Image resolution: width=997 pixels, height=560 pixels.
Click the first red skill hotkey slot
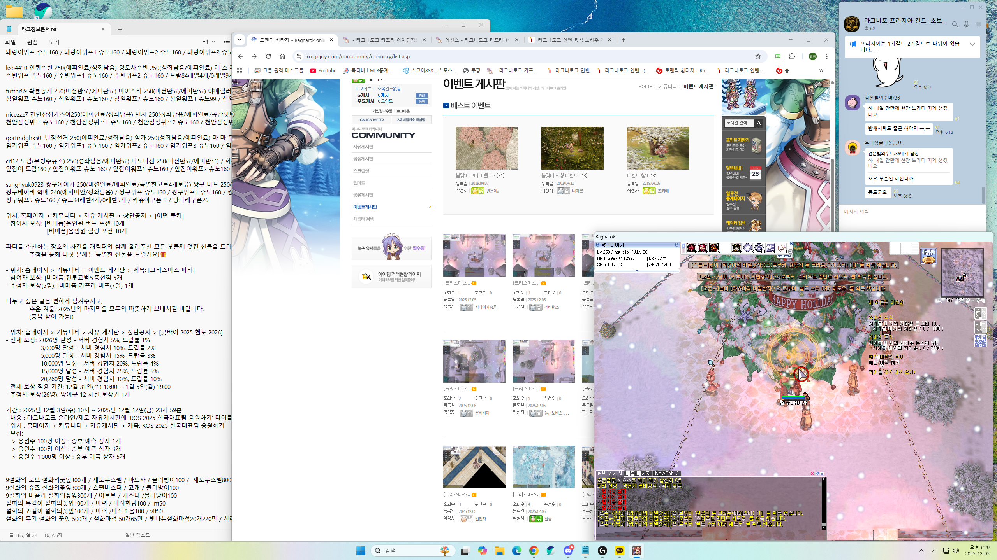(x=691, y=248)
